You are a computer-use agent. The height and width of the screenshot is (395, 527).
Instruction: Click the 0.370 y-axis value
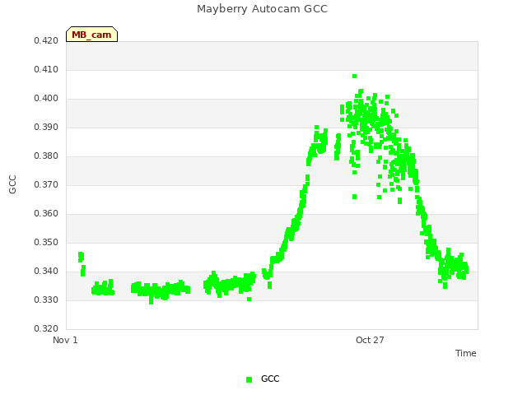point(46,185)
